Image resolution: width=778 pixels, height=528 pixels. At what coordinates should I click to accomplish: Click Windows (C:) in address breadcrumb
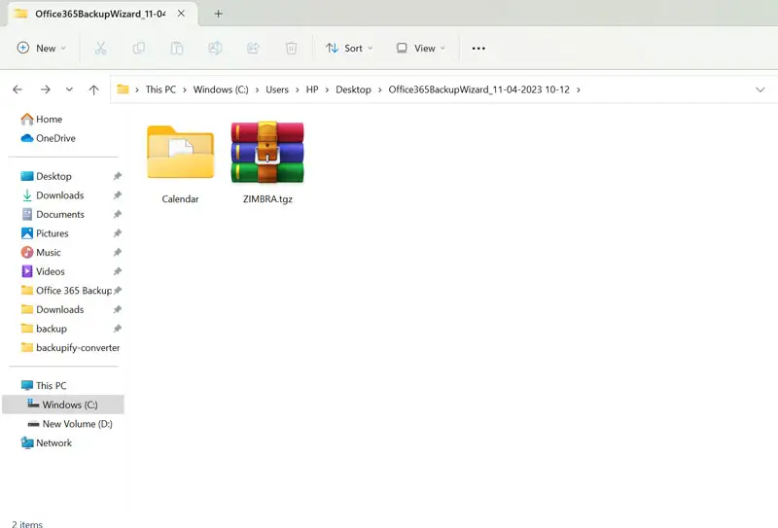[221, 89]
